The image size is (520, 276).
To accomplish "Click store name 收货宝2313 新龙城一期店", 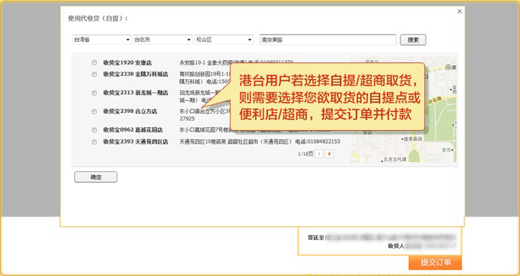I will [135, 93].
